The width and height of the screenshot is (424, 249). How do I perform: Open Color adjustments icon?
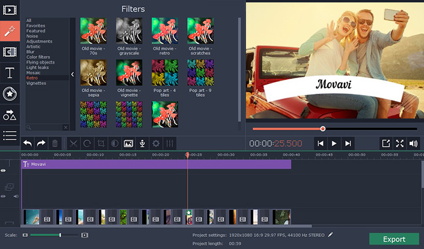point(115,143)
